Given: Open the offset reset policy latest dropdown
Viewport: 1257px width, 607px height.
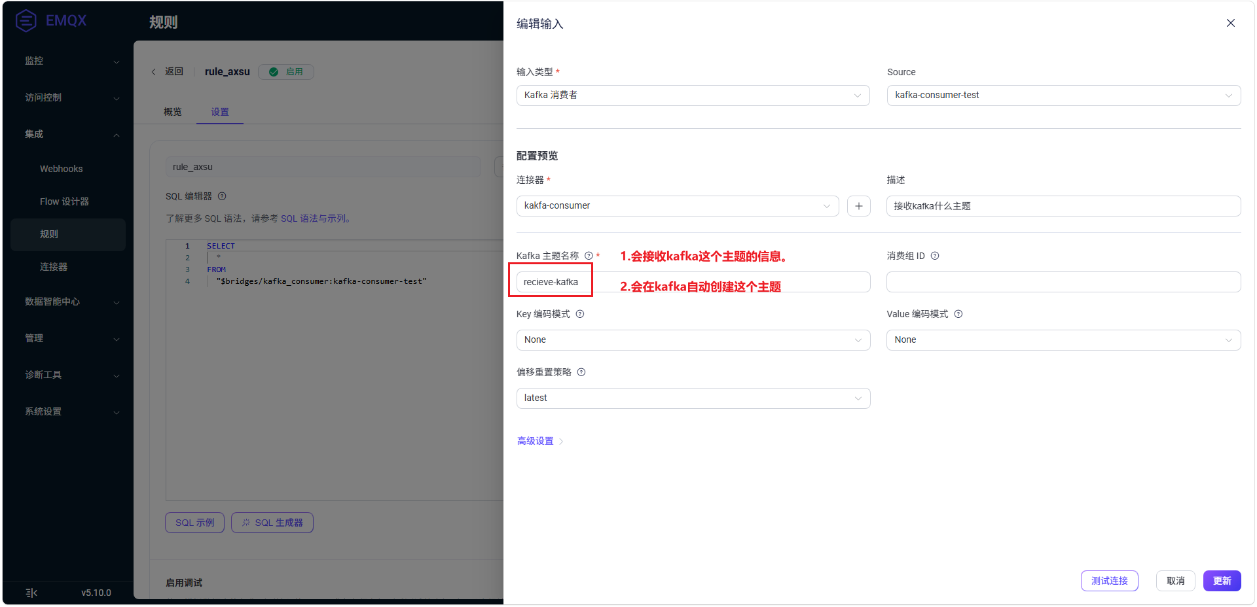Looking at the screenshot, I should pyautogui.click(x=693, y=398).
